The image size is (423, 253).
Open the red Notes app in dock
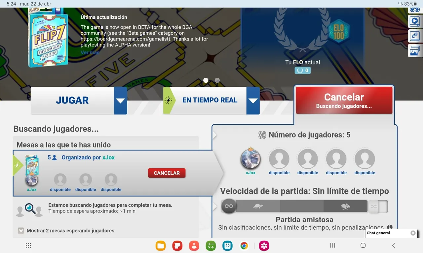[177, 245]
